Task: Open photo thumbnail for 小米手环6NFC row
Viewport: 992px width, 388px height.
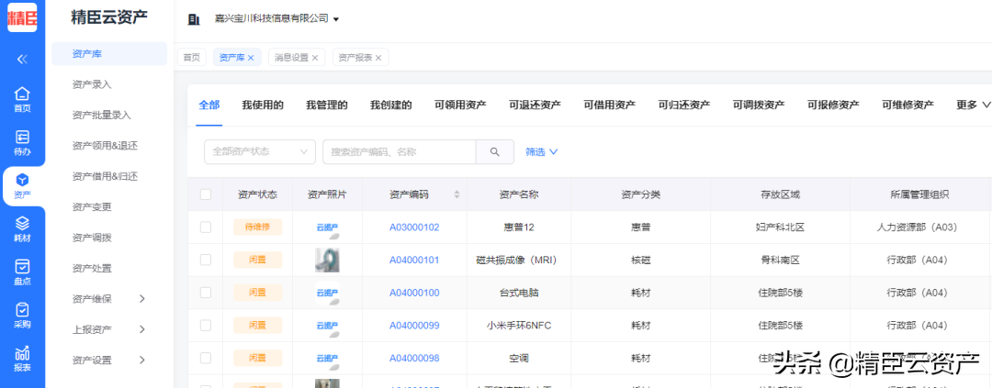Action: point(328,326)
